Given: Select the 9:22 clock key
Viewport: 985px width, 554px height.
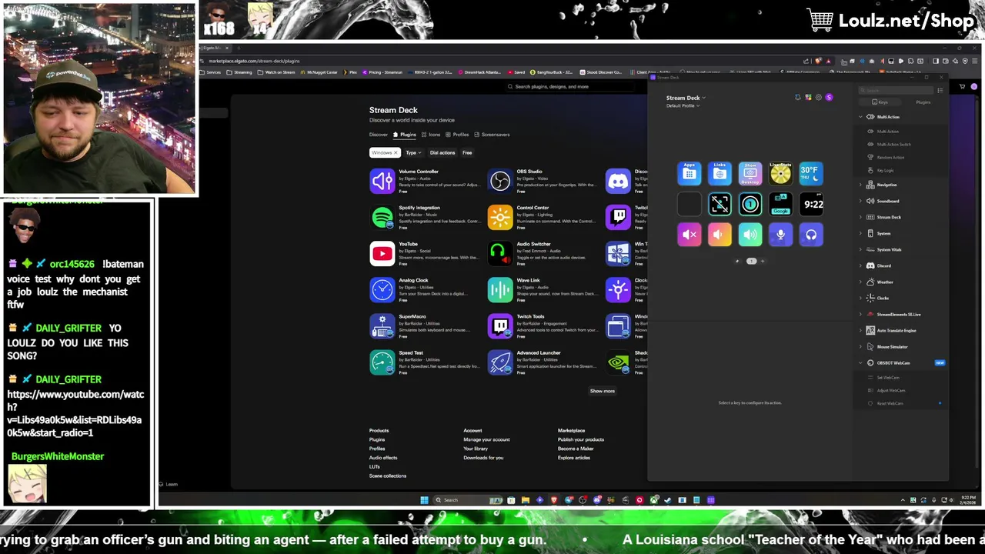Looking at the screenshot, I should [811, 204].
